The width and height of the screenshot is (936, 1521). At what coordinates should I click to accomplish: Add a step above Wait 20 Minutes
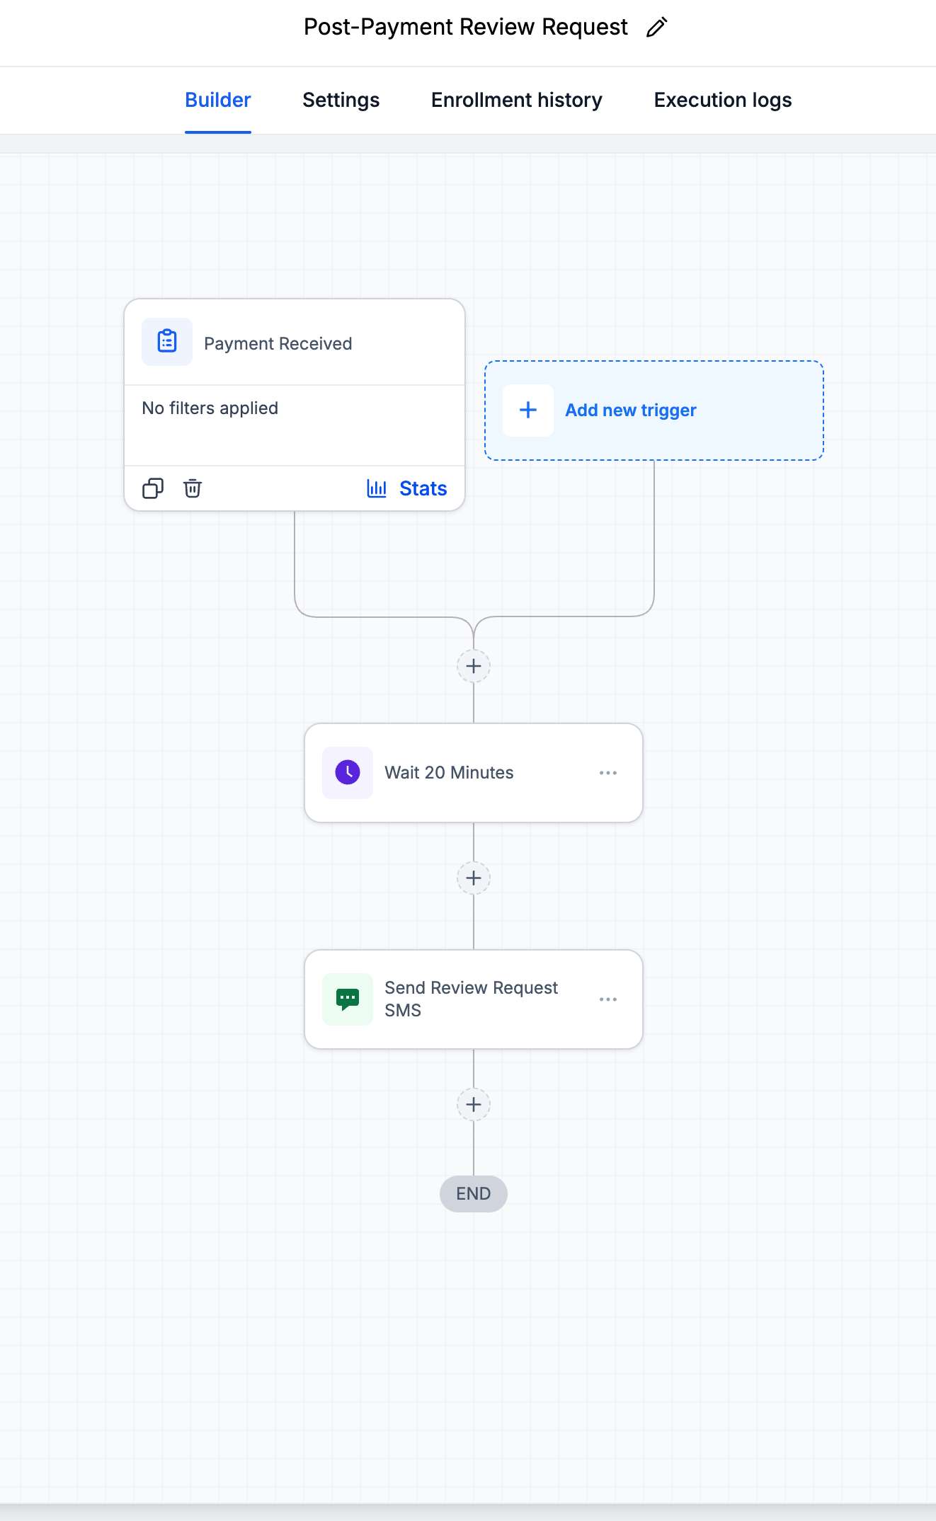coord(474,666)
